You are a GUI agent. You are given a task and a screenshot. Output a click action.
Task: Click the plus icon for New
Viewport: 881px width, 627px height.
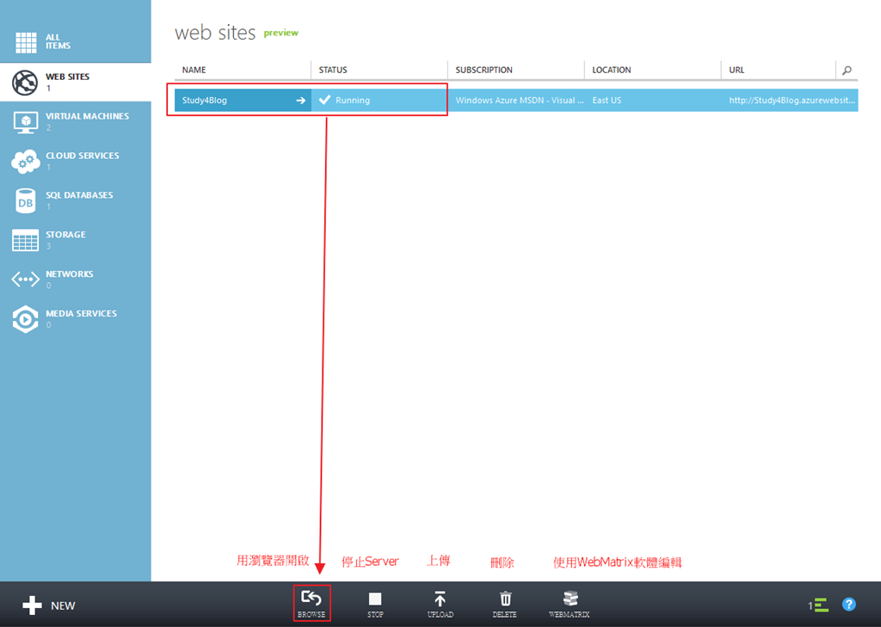tap(32, 605)
